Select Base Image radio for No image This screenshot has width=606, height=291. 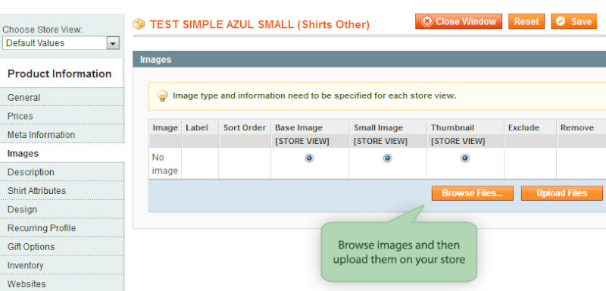309,158
